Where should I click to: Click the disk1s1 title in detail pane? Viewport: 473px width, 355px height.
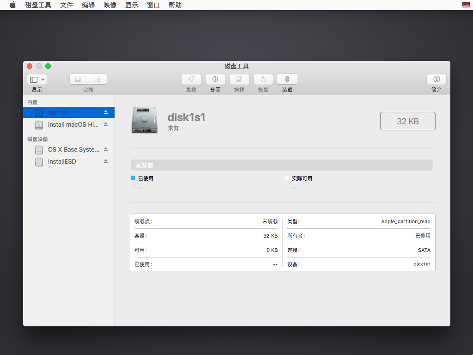pyautogui.click(x=187, y=117)
